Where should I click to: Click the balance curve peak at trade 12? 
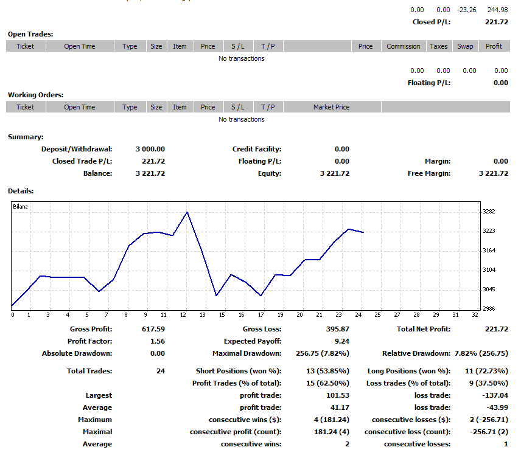point(187,212)
